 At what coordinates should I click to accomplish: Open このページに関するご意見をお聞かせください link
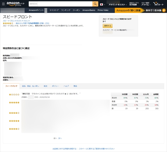[x=97, y=149]
